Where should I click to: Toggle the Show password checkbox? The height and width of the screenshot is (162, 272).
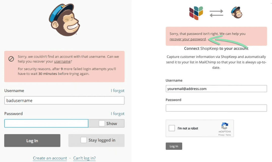[x=102, y=123]
